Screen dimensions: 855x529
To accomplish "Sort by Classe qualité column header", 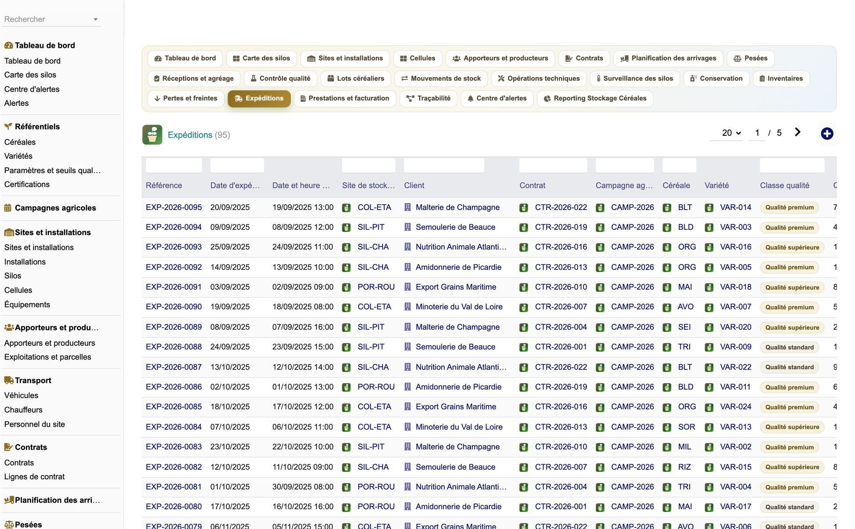I will coord(784,185).
